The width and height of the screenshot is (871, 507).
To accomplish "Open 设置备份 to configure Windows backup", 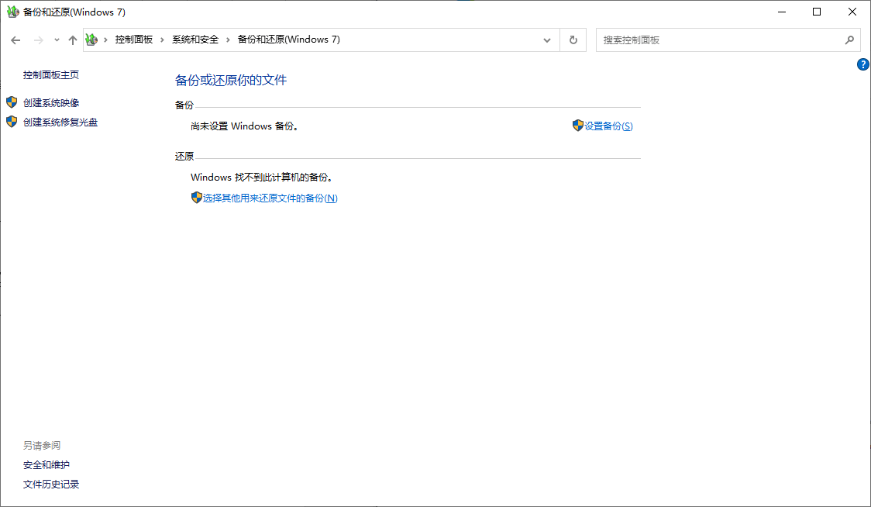I will coord(608,126).
